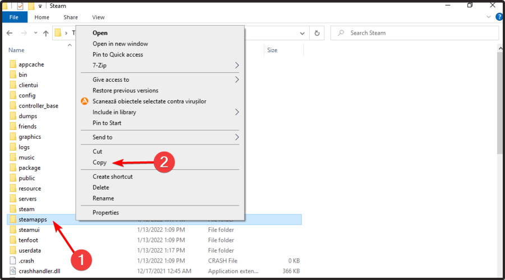
Task: Click the Avast scan menu entry
Action: 160,101
